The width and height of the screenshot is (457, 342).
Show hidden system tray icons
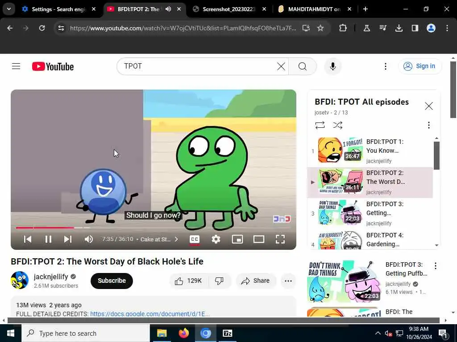378,333
